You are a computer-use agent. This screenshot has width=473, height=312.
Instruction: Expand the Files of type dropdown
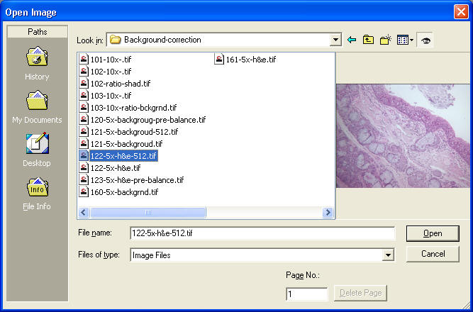tap(387, 255)
